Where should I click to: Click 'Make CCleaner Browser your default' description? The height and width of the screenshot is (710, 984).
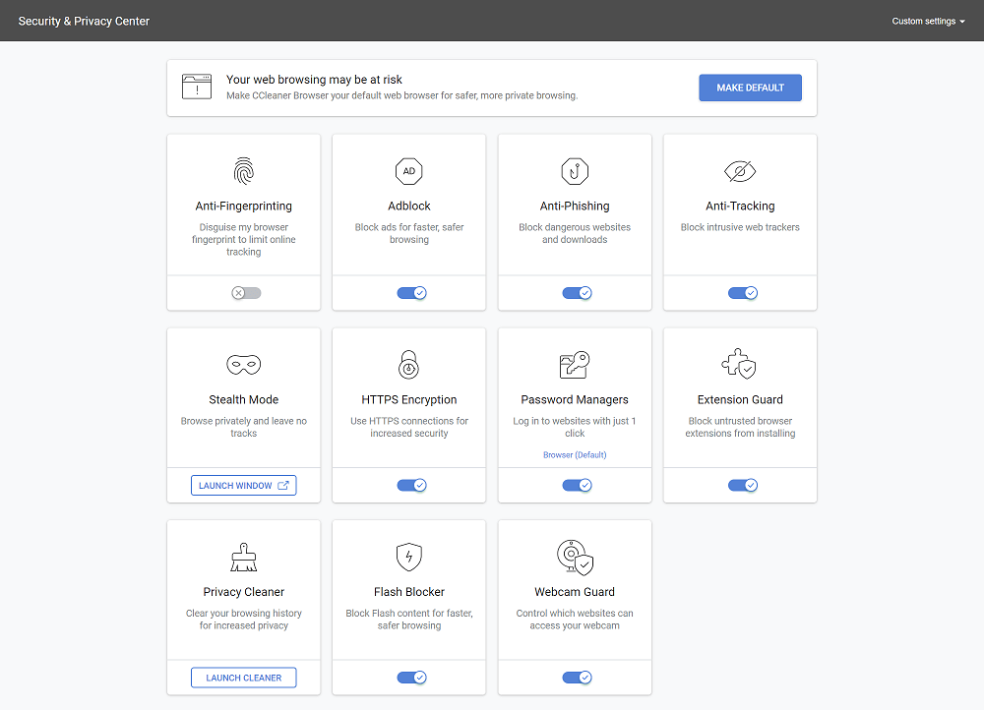click(x=402, y=95)
